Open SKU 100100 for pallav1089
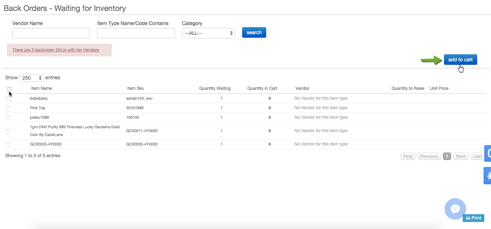The image size is (491, 229). coord(133,117)
